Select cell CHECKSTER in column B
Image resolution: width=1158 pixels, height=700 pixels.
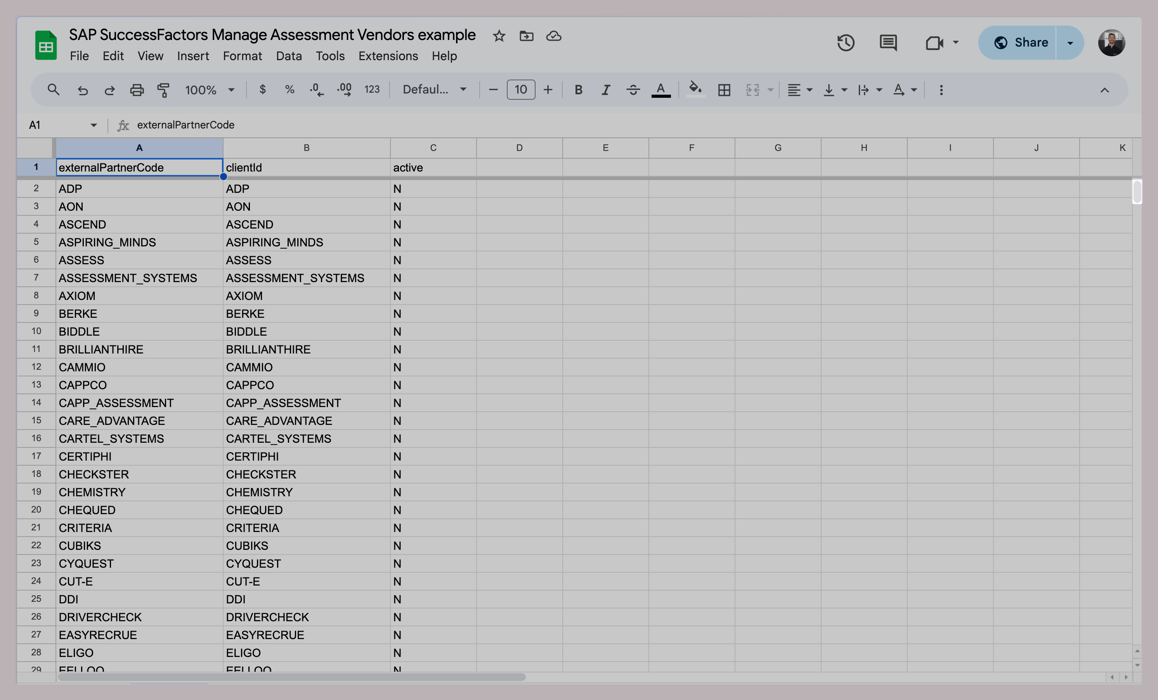tap(307, 474)
